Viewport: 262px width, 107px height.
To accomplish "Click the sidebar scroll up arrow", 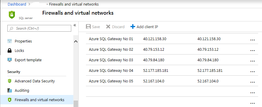I will 76,41.
